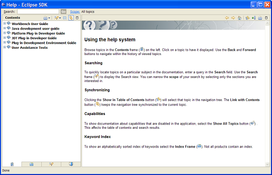Open the Search Topics dropdown arrow

(x=60, y=18)
